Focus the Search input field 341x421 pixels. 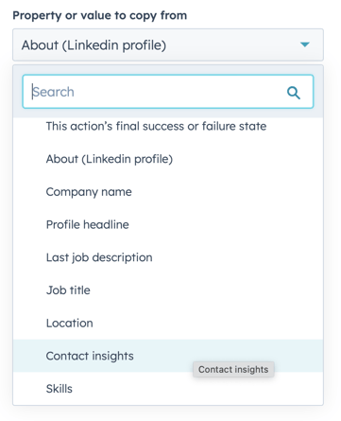168,92
